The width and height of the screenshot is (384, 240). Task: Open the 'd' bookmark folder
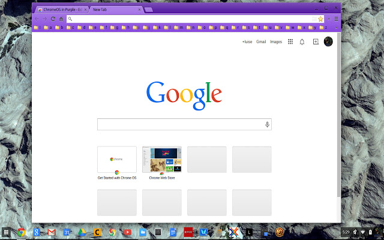click(x=82, y=28)
